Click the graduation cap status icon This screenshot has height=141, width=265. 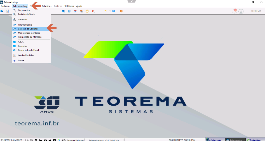pos(64,140)
